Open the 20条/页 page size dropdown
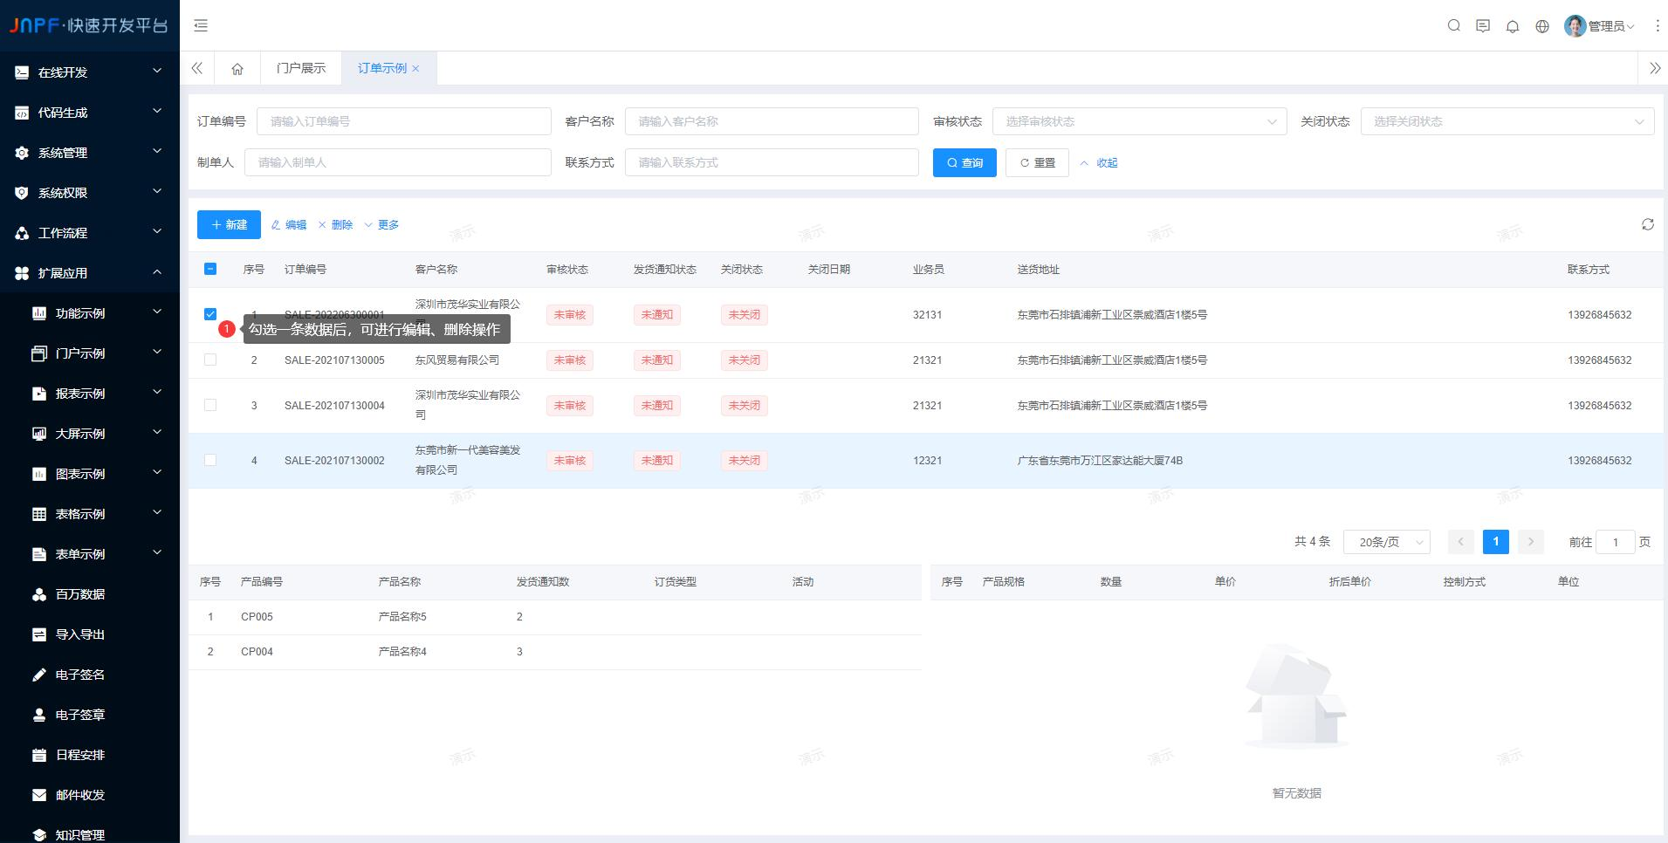 pos(1387,542)
